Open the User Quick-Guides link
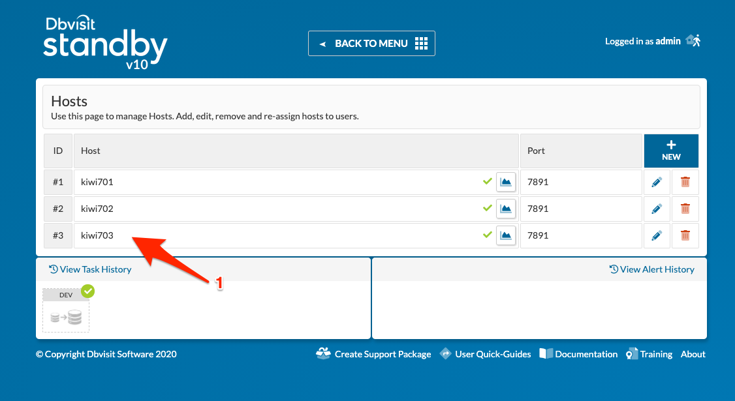Viewport: 735px width, 401px height. (x=486, y=354)
